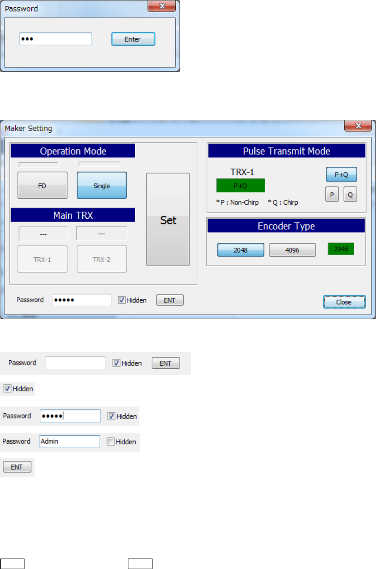Viewport: 376px width, 569px height.
Task: Close the Maker Setting window with X
Action: (x=358, y=126)
